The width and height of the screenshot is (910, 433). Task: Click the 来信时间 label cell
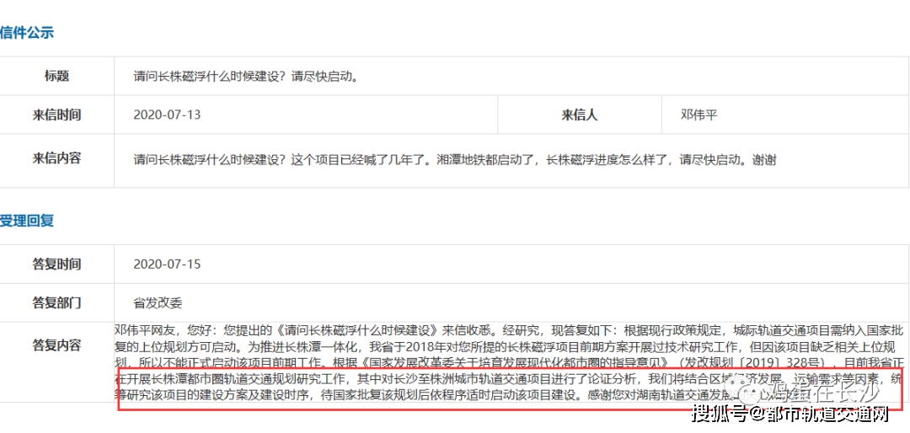tap(56, 115)
